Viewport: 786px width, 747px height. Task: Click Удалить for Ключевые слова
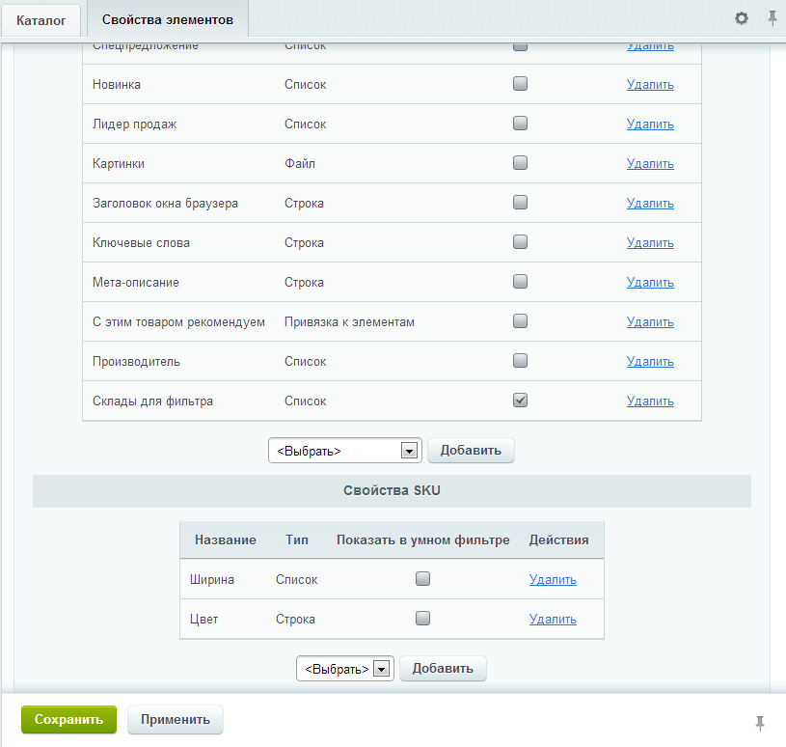point(650,243)
